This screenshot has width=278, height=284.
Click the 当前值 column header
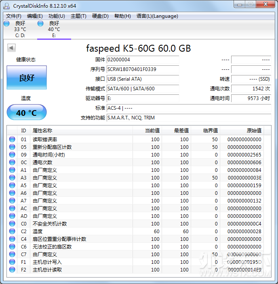coord(147,131)
